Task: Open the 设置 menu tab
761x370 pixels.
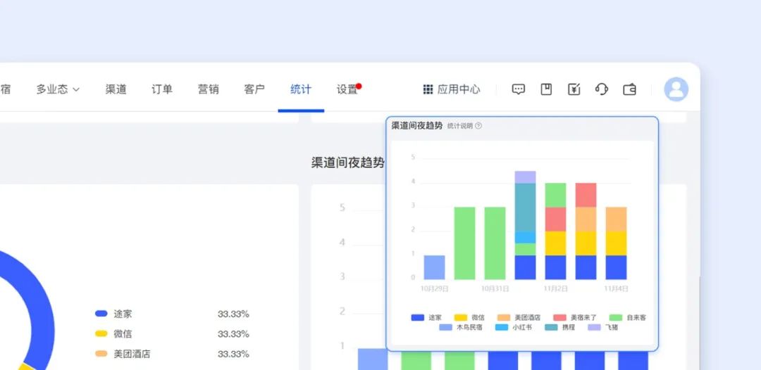Action: pyautogui.click(x=347, y=89)
